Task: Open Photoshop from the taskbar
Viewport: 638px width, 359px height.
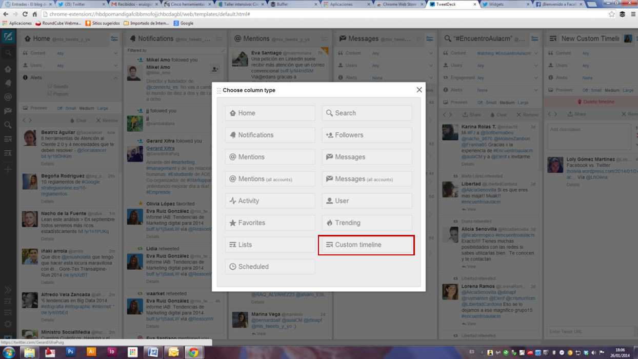Action: pos(70,352)
